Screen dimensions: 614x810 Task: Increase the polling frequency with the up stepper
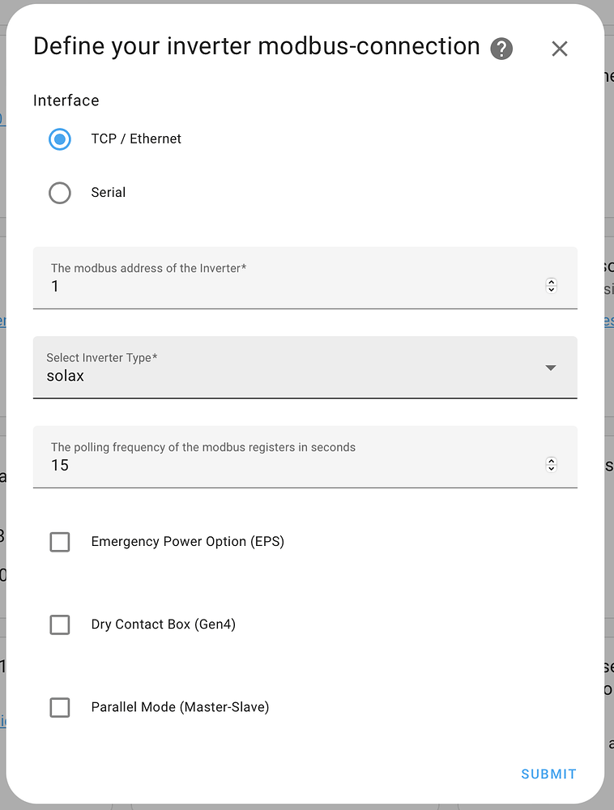(551, 460)
